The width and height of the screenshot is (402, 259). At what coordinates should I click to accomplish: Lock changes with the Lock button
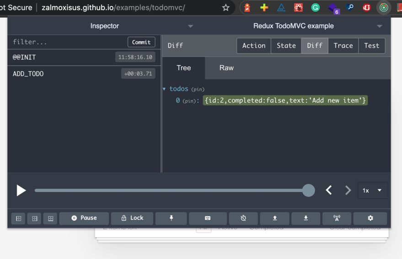[132, 218]
